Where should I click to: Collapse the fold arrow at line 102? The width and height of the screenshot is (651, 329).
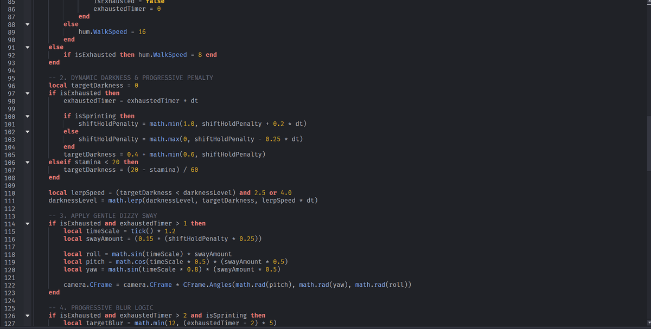click(x=27, y=132)
